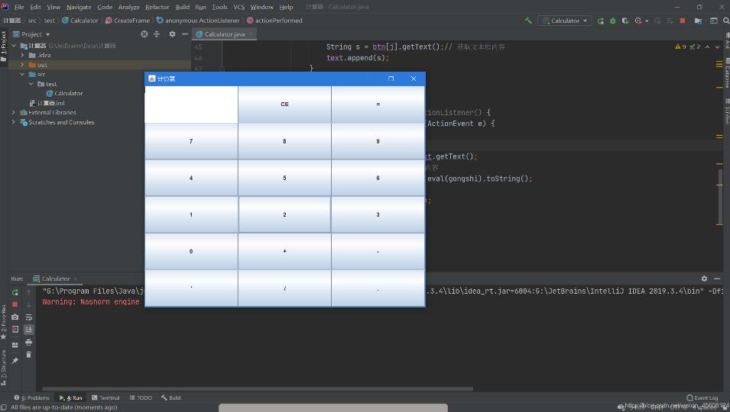The width and height of the screenshot is (730, 412).
Task: Click the print icon in Run panel
Action: tap(28, 342)
